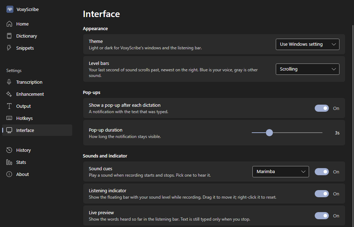Image resolution: width=354 pixels, height=227 pixels.
Task: Click 'Play a sound when recording starts' description
Action: click(150, 175)
